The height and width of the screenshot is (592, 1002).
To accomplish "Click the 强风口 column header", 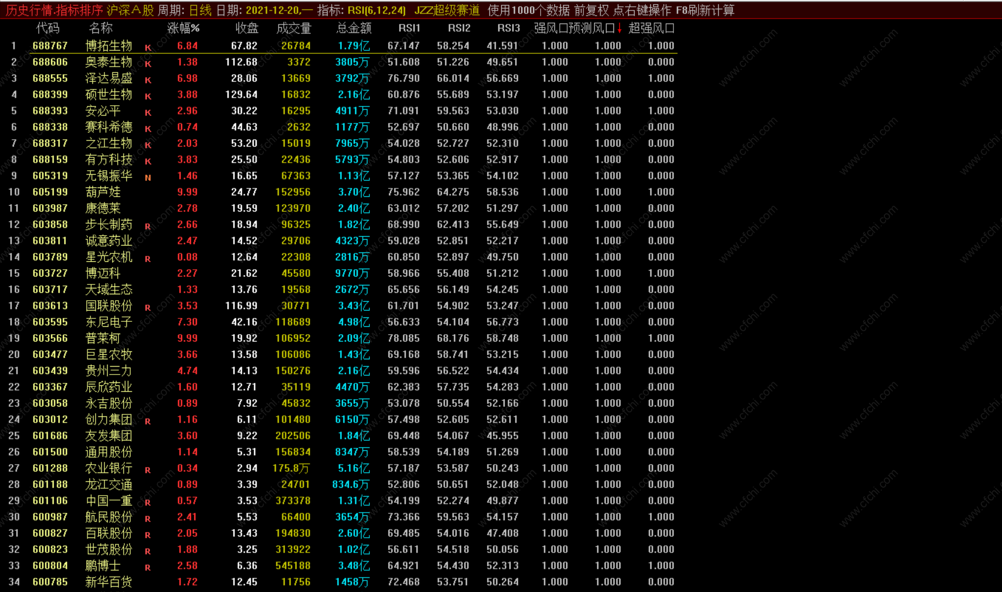I will pos(551,29).
